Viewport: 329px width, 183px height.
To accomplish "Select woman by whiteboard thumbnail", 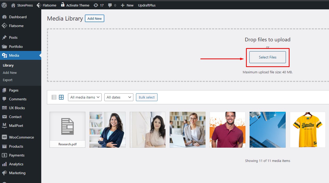I will click(148, 130).
